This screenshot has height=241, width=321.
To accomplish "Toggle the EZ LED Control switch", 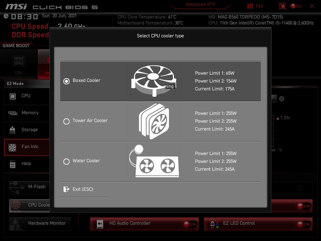I will tap(304, 224).
